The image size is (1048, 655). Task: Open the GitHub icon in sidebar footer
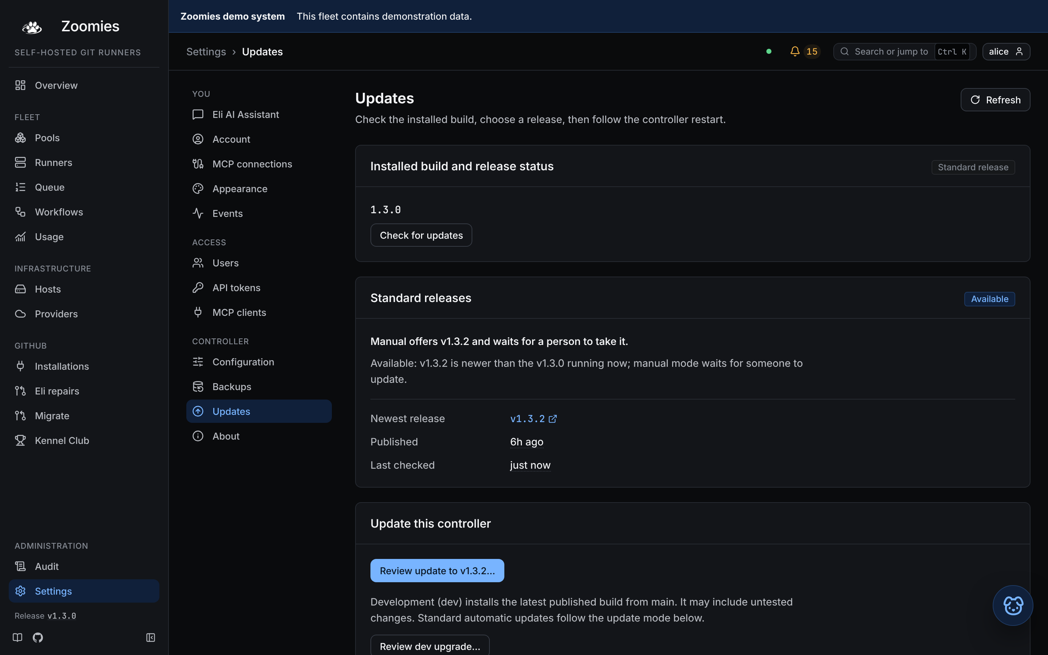click(38, 637)
